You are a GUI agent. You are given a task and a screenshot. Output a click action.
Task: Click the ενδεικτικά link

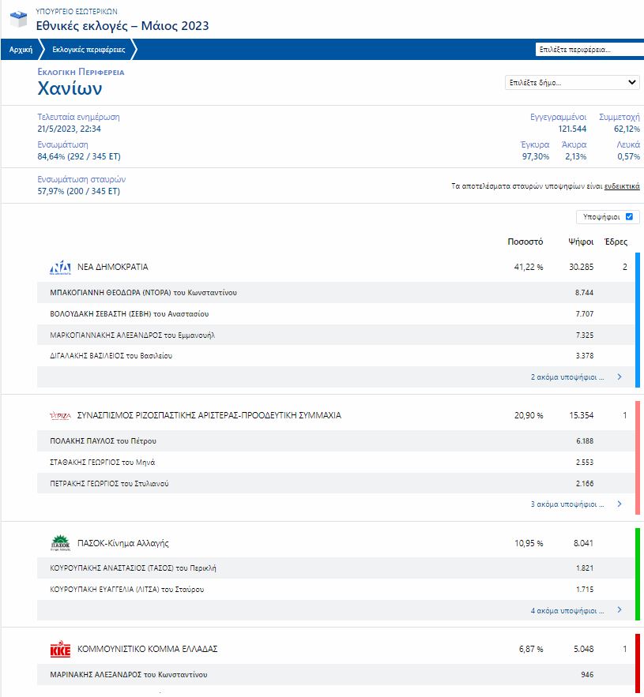click(x=622, y=186)
